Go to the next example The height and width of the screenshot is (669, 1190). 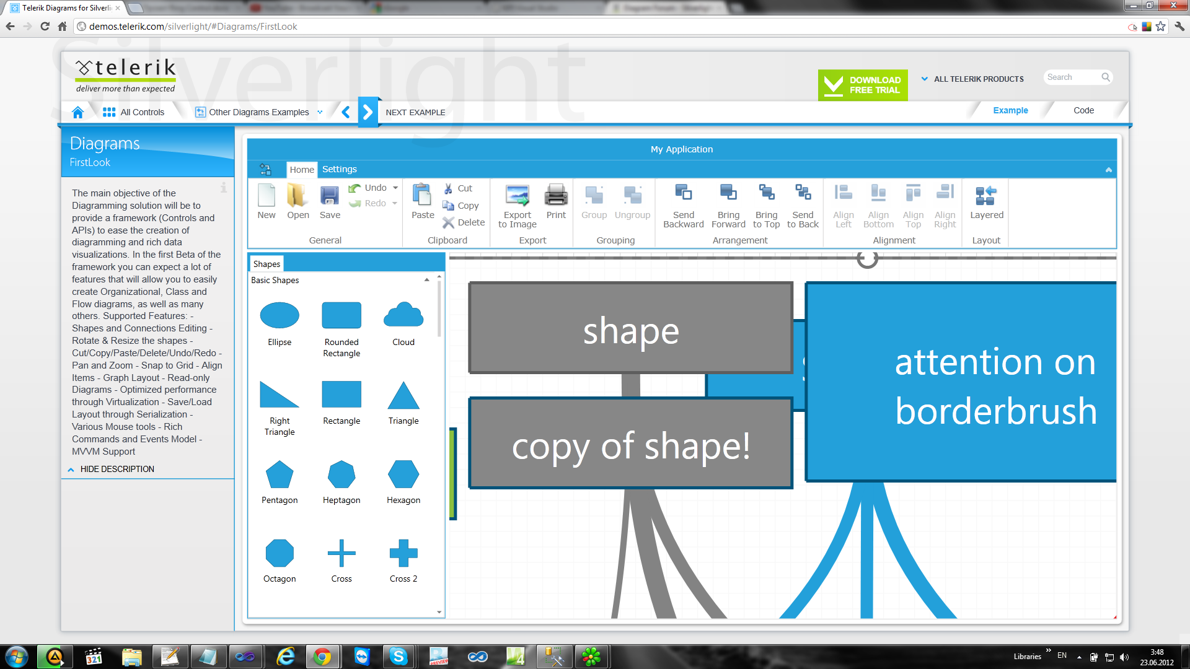click(x=368, y=112)
